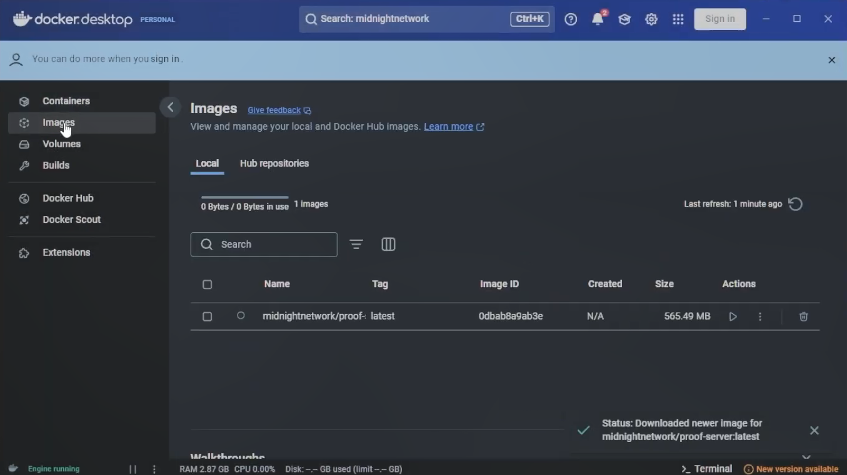Open the filter options for images
The width and height of the screenshot is (847, 475).
(356, 244)
